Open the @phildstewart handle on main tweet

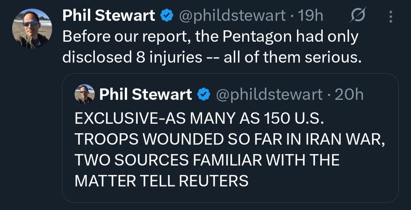click(x=232, y=16)
